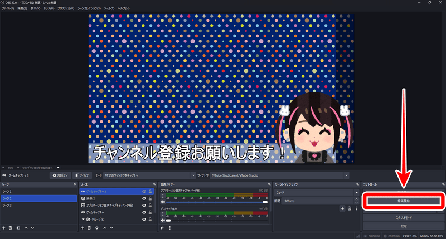Remove the selected source with the trash icon
This screenshot has width=446, height=239.
[x=89, y=228]
